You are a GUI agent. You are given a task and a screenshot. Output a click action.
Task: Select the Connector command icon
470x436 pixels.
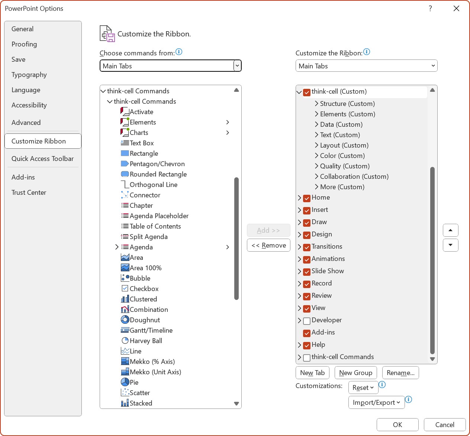click(x=125, y=195)
